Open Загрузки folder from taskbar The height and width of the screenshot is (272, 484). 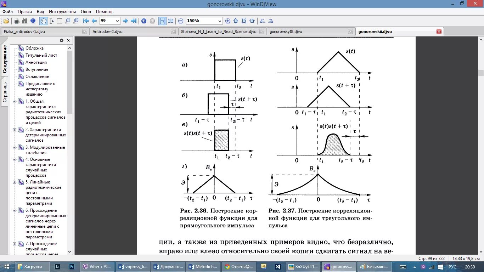pos(33,267)
